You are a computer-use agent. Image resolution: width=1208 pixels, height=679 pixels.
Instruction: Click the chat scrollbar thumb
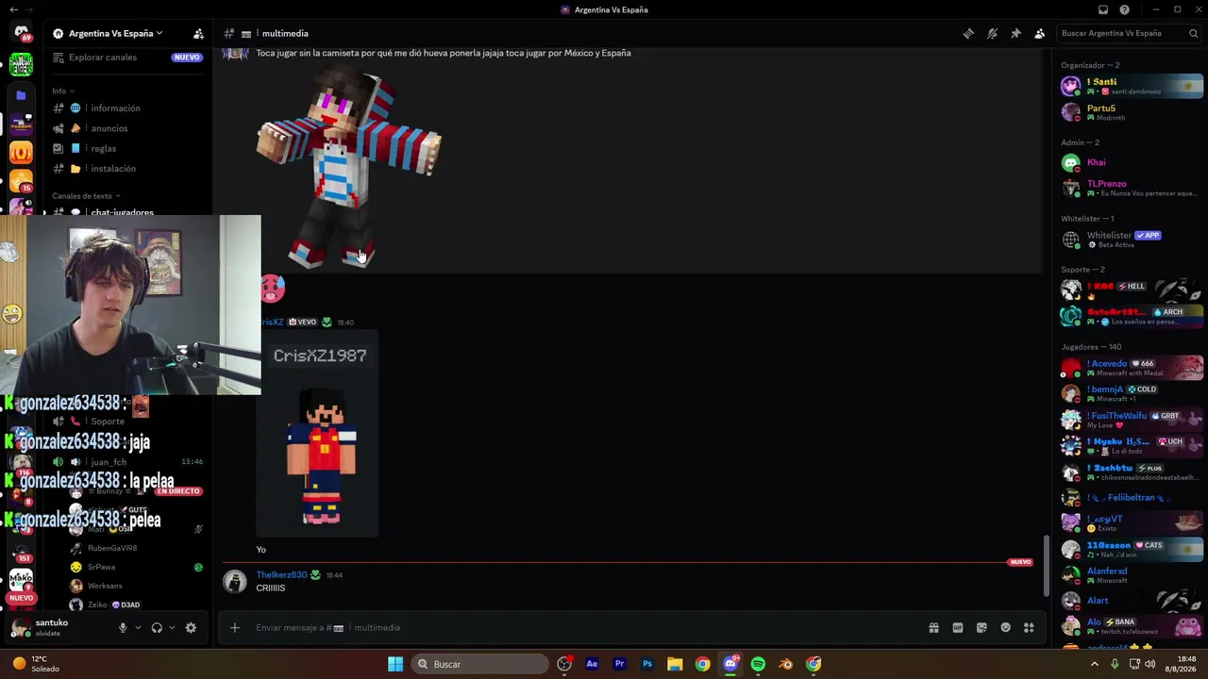1045,564
